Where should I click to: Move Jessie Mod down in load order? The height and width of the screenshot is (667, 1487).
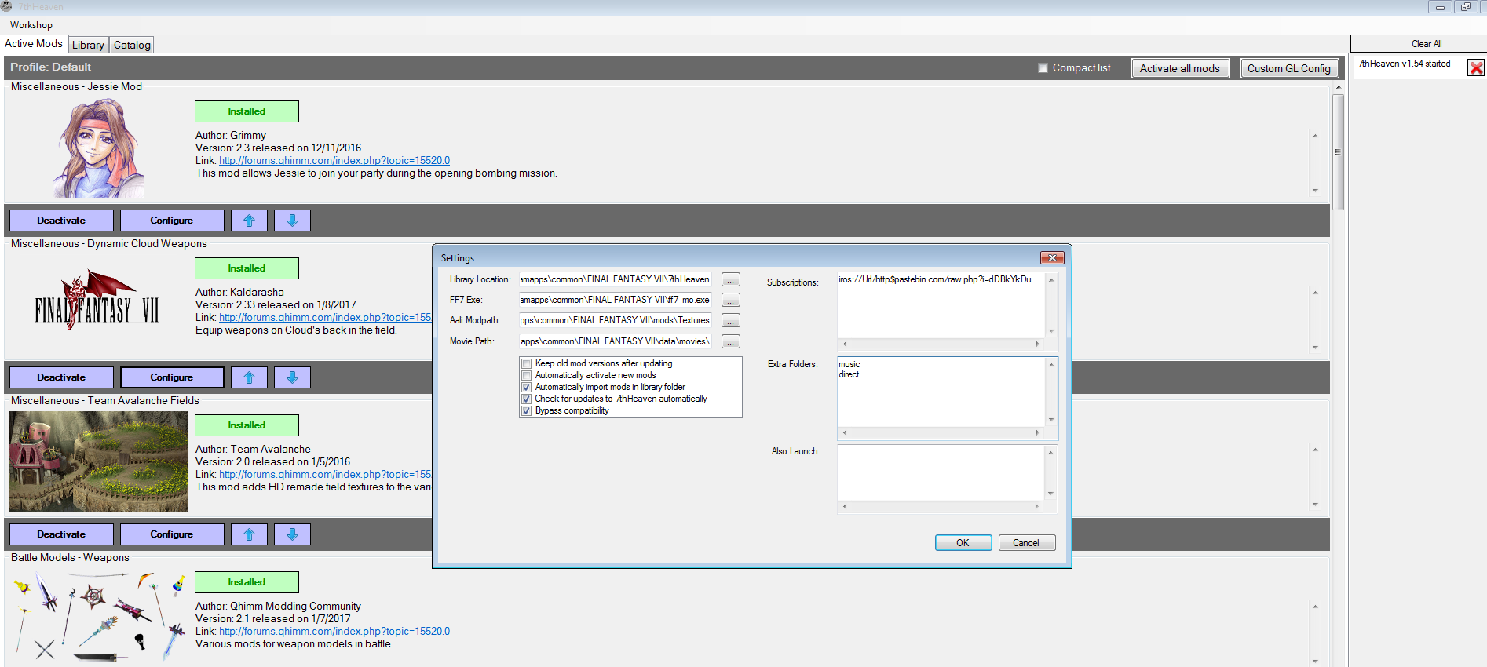[x=292, y=221]
